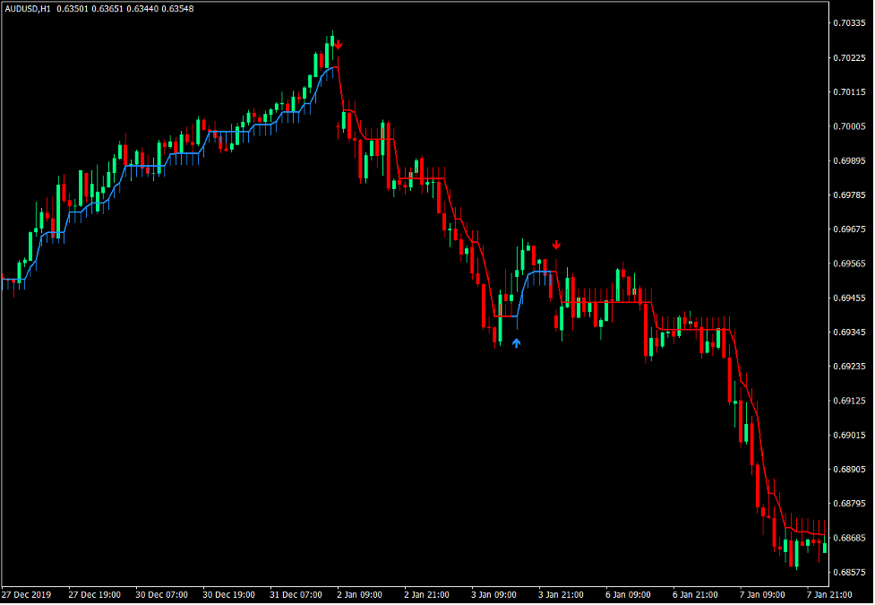Select the 2 Jan 21:00 time label
Screen dimensions: 875x605
pos(427,594)
